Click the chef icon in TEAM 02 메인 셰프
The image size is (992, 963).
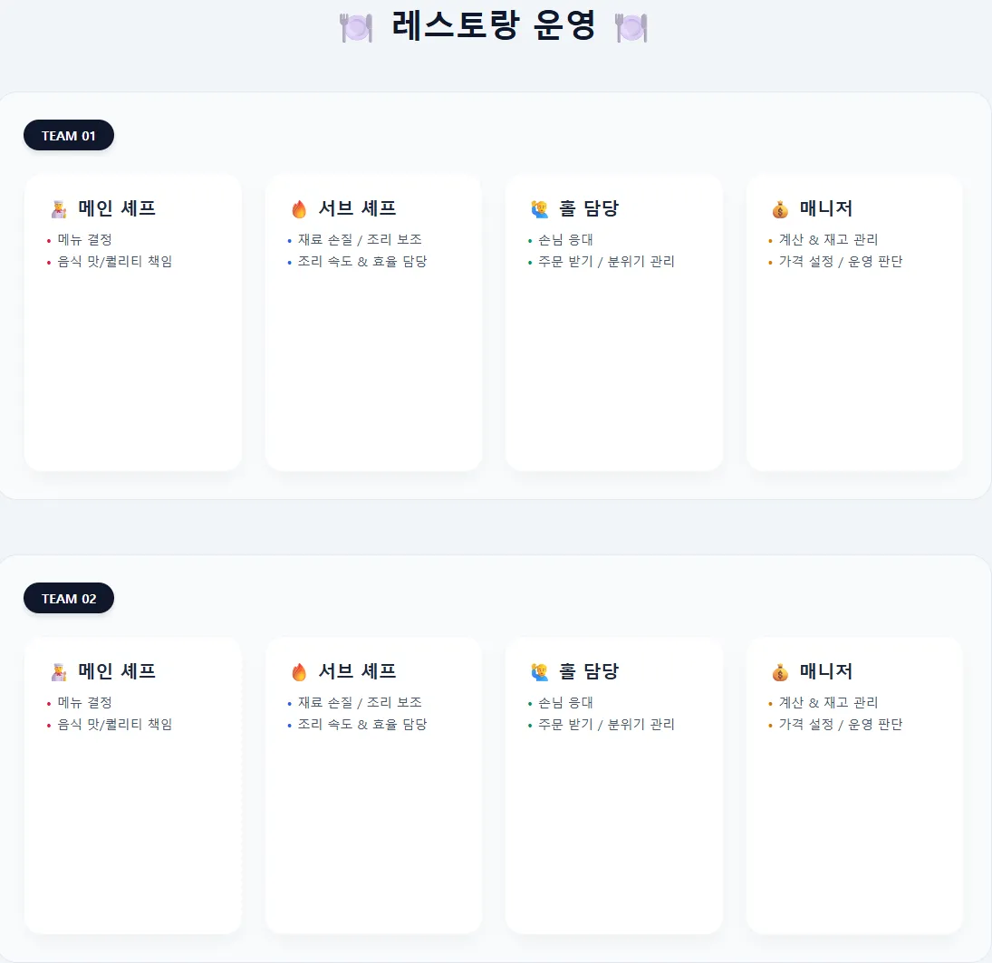[x=59, y=672]
